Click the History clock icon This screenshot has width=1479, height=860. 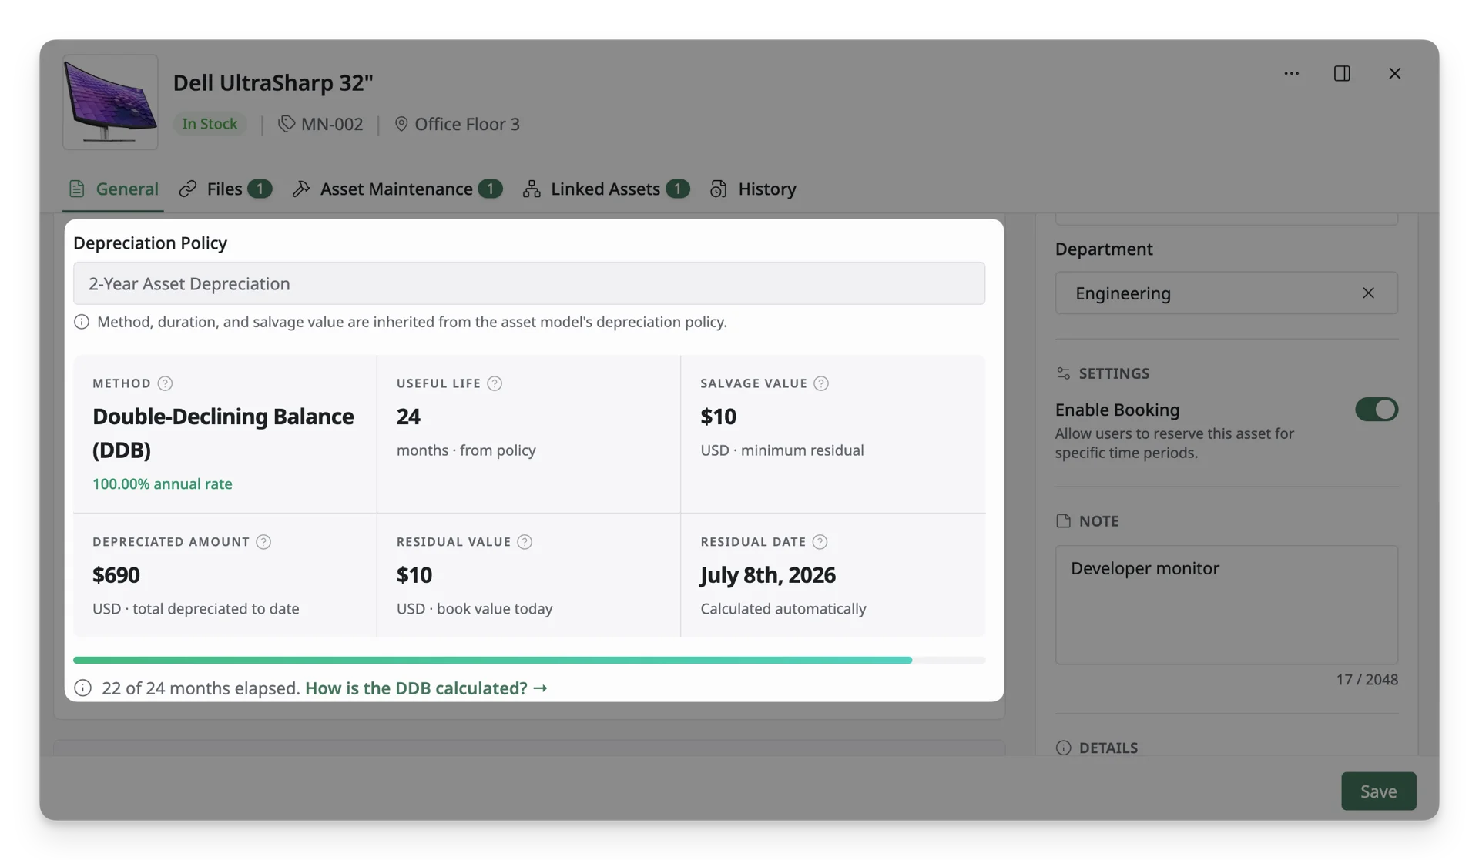click(x=719, y=189)
